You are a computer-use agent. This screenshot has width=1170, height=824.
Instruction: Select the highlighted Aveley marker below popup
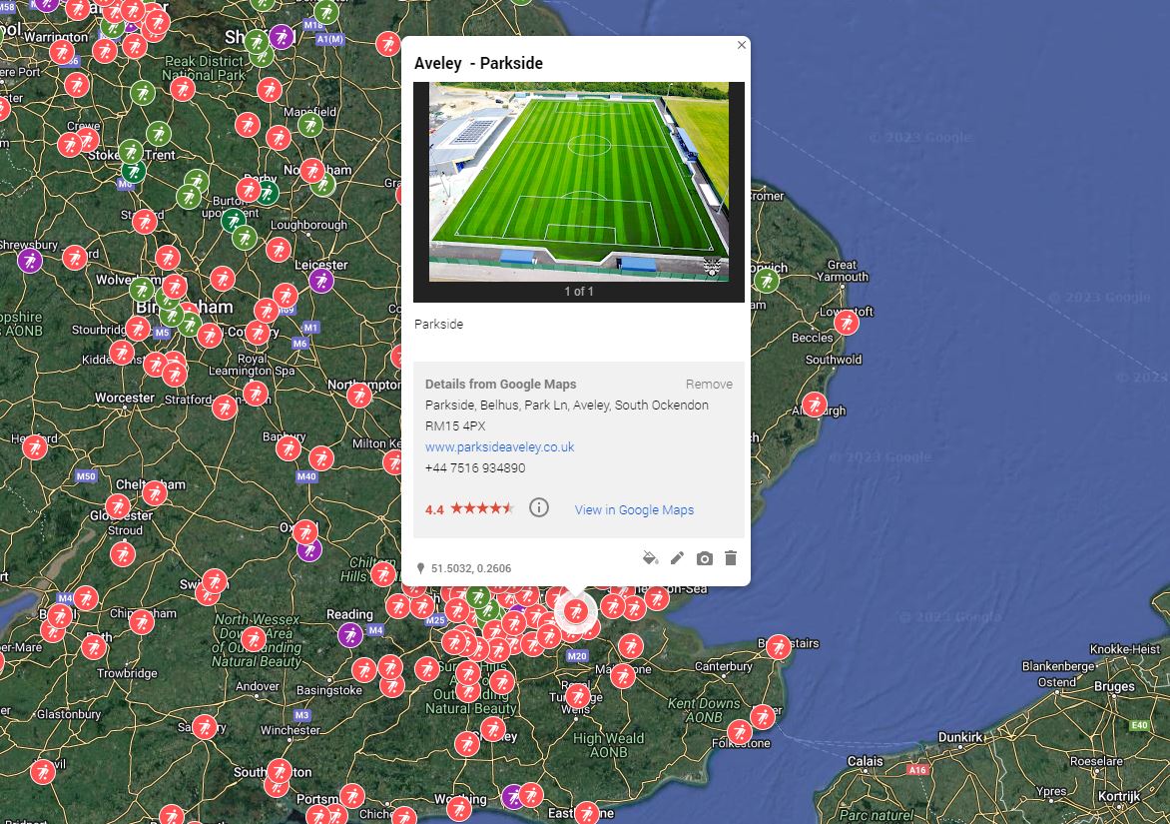[x=575, y=612]
